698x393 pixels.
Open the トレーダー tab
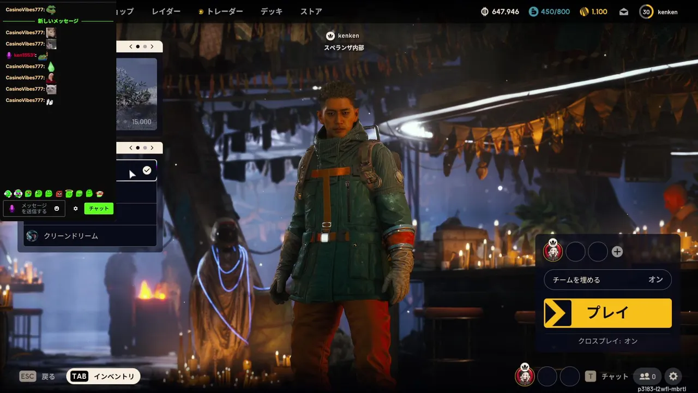pos(220,11)
